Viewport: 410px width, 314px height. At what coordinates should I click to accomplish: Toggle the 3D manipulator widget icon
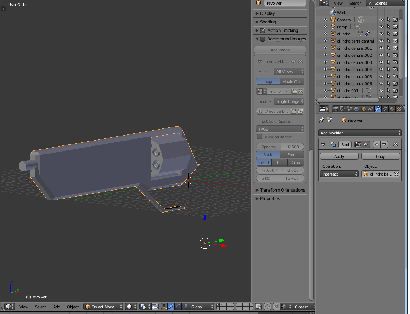pyautogui.click(x=164, y=307)
